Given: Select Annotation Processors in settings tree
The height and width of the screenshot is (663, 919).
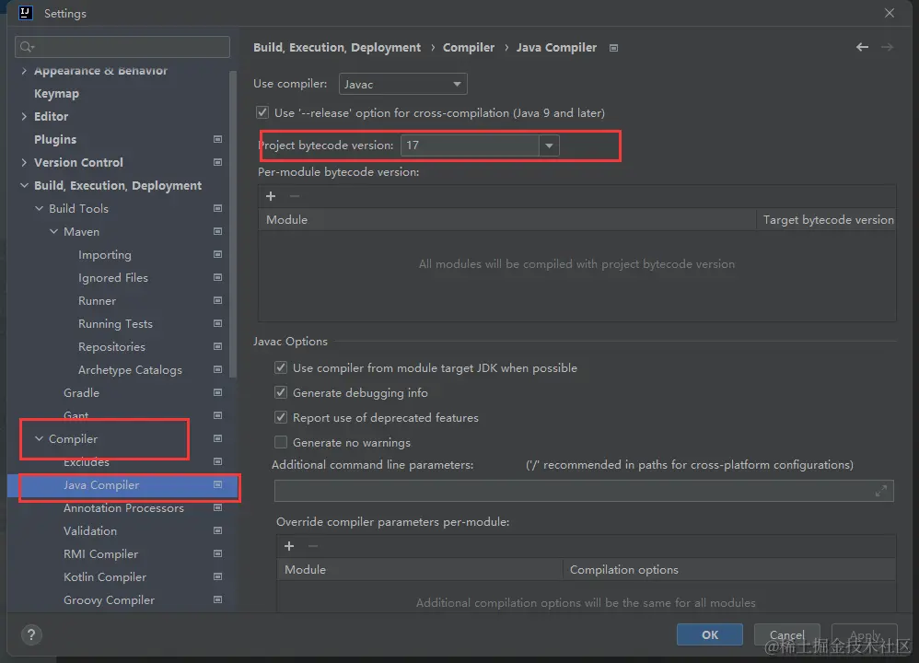Looking at the screenshot, I should pos(123,508).
